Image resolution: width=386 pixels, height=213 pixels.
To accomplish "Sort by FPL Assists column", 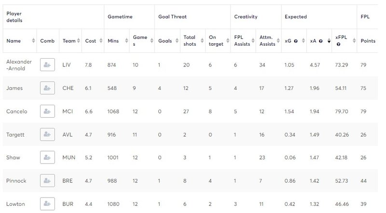I will coord(243,41).
